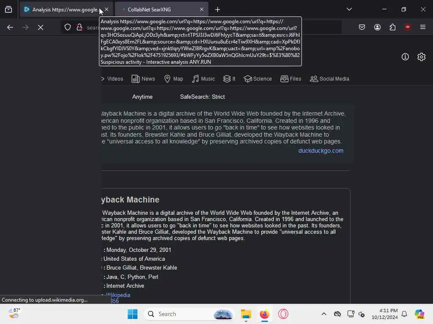The image size is (433, 324).
Task: Switch to Firefox in taskbar
Action: [264, 314]
